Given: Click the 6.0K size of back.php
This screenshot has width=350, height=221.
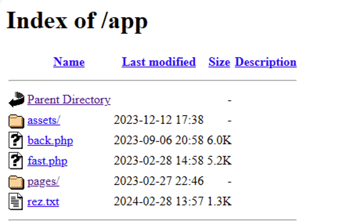Looking at the screenshot, I should point(219,141).
